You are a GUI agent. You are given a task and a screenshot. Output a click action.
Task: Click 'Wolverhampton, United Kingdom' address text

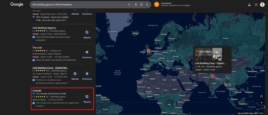coord(47,54)
